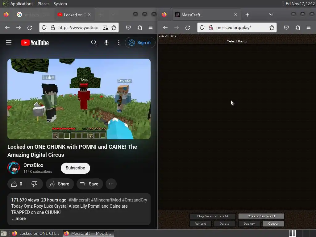316x237 pixels.
Task: Close the MessCraft tab
Action: point(235,15)
